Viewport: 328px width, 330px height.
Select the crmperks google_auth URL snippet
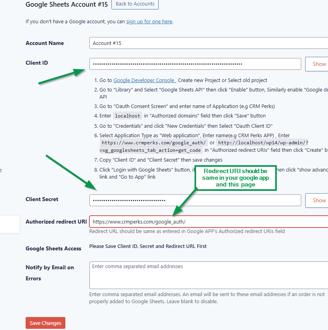154,143
